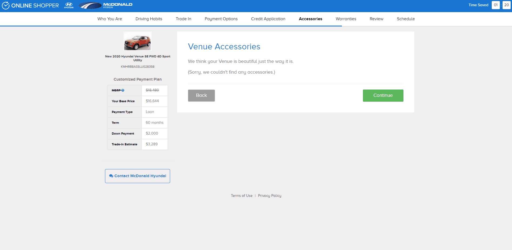This screenshot has width=512, height=250.
Task: Click the base price value $16,644
Action: point(152,101)
